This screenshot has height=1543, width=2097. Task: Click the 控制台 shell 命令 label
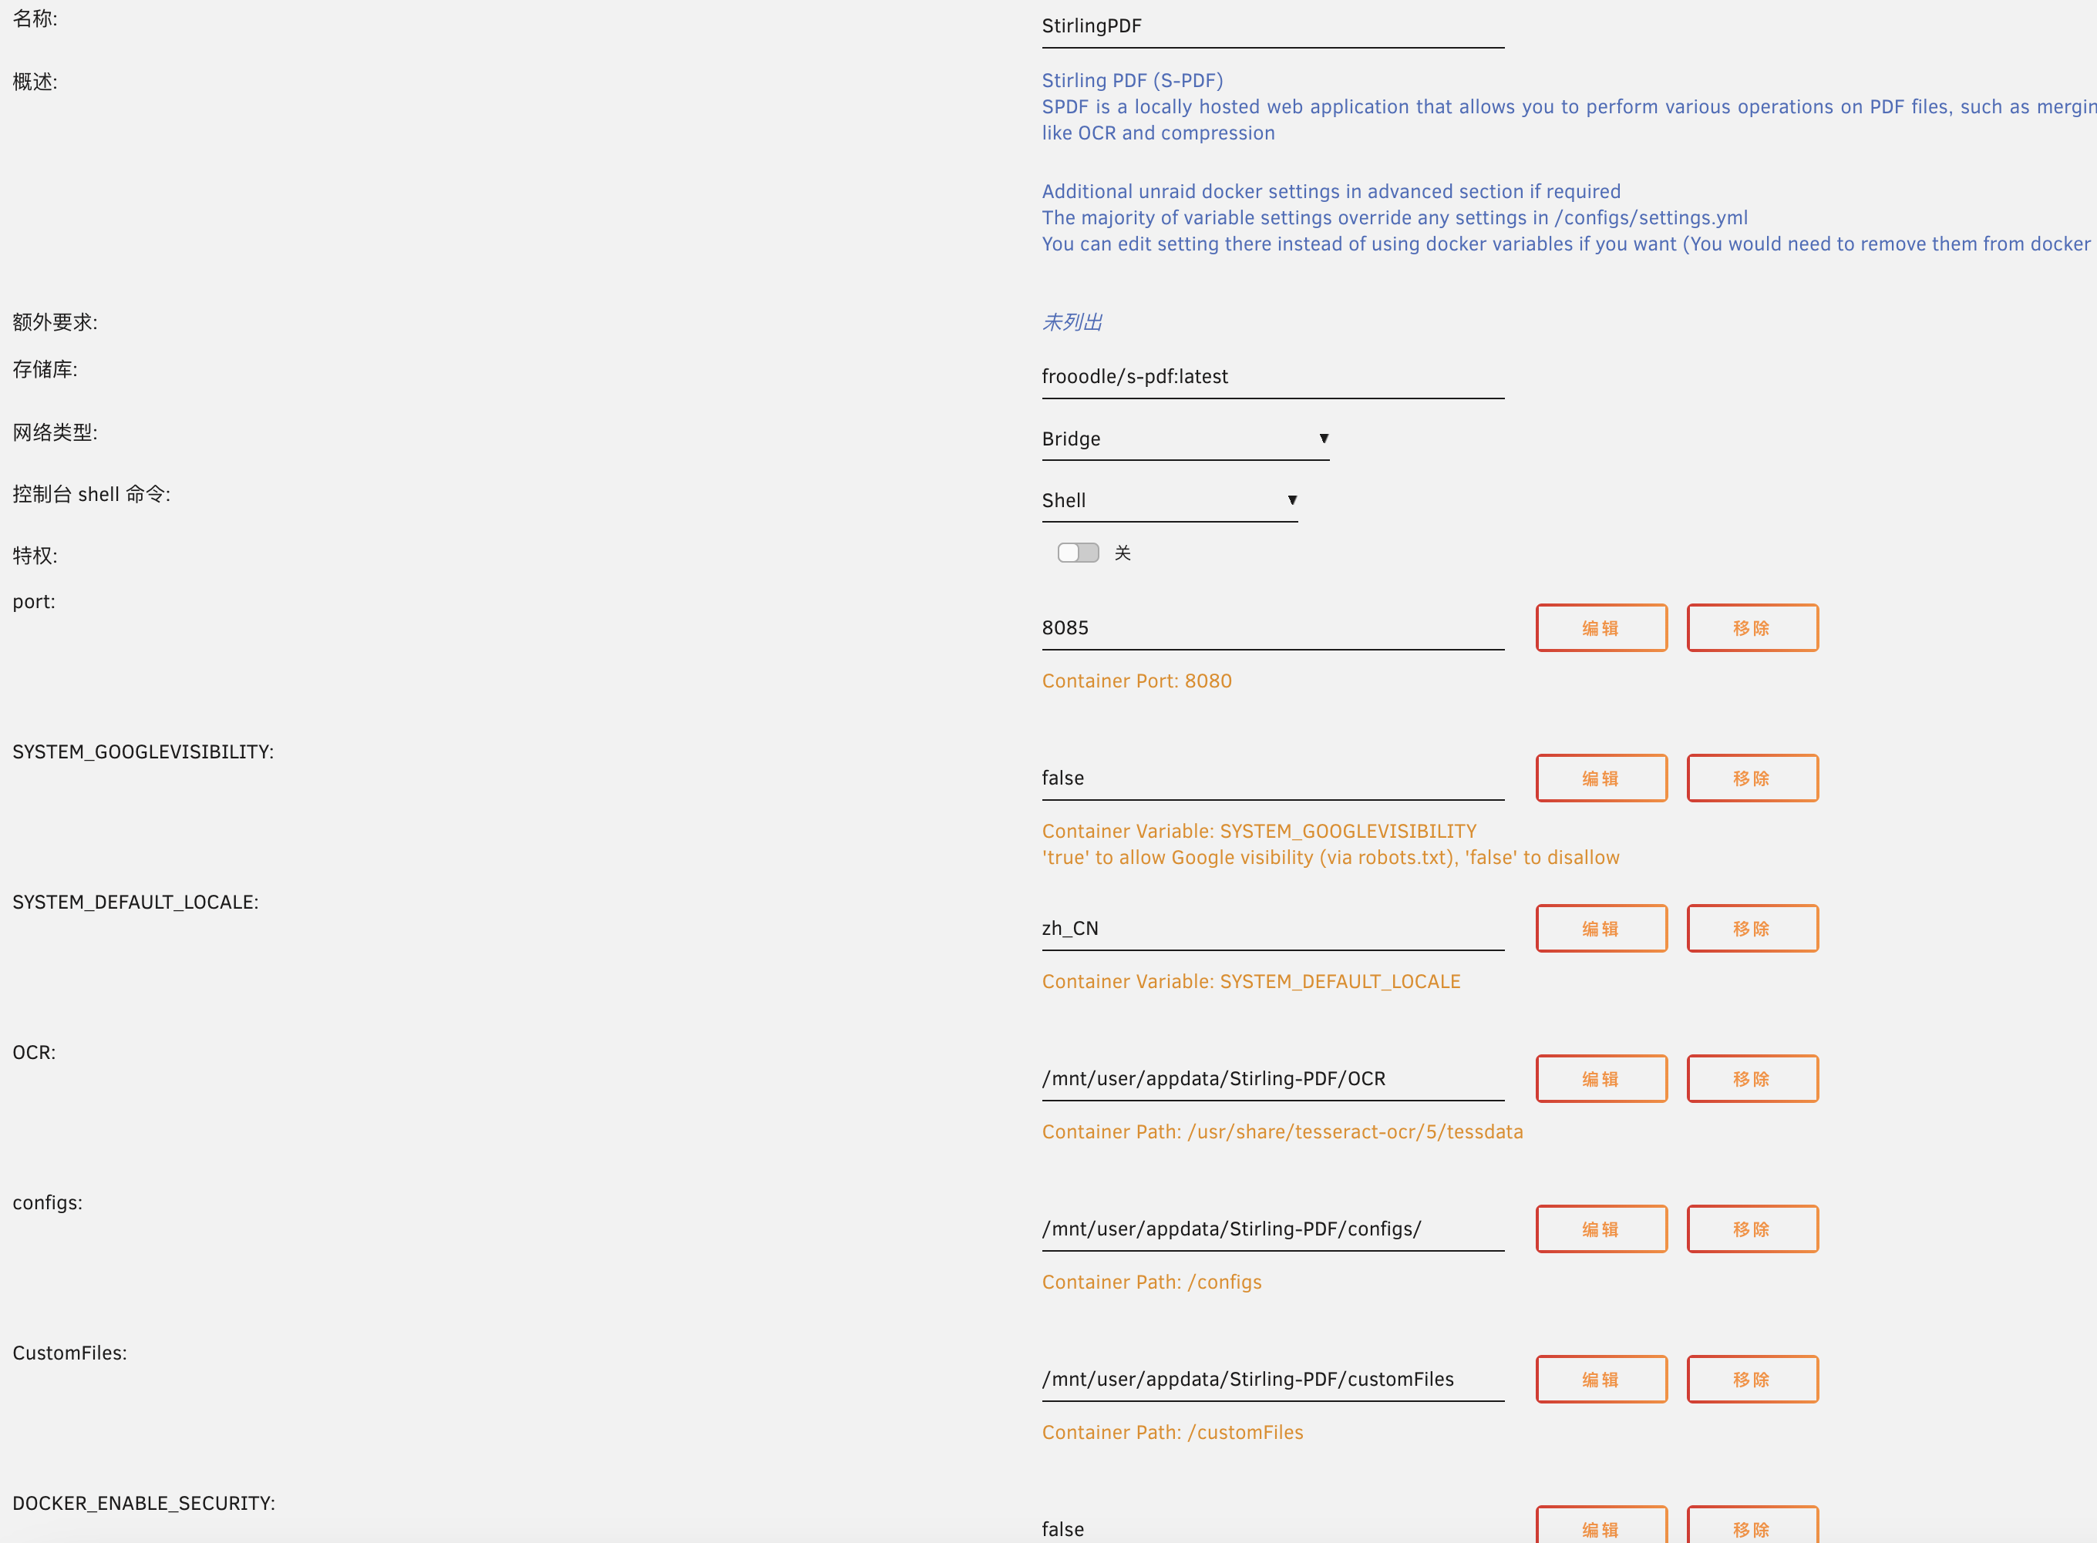[x=92, y=494]
